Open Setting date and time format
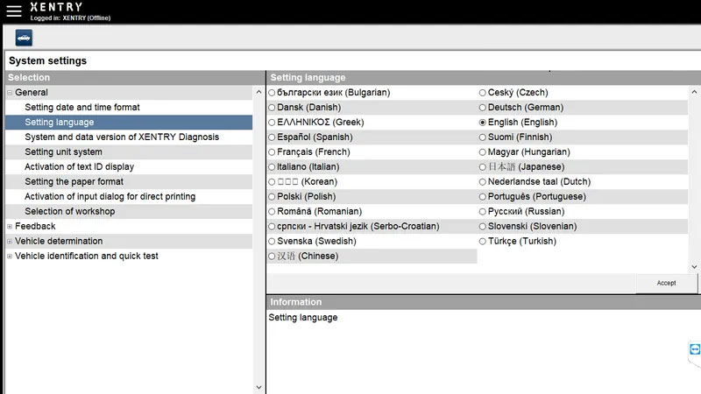 [x=129, y=107]
